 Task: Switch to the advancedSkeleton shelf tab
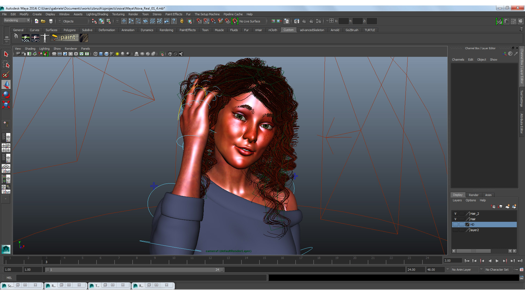312,30
